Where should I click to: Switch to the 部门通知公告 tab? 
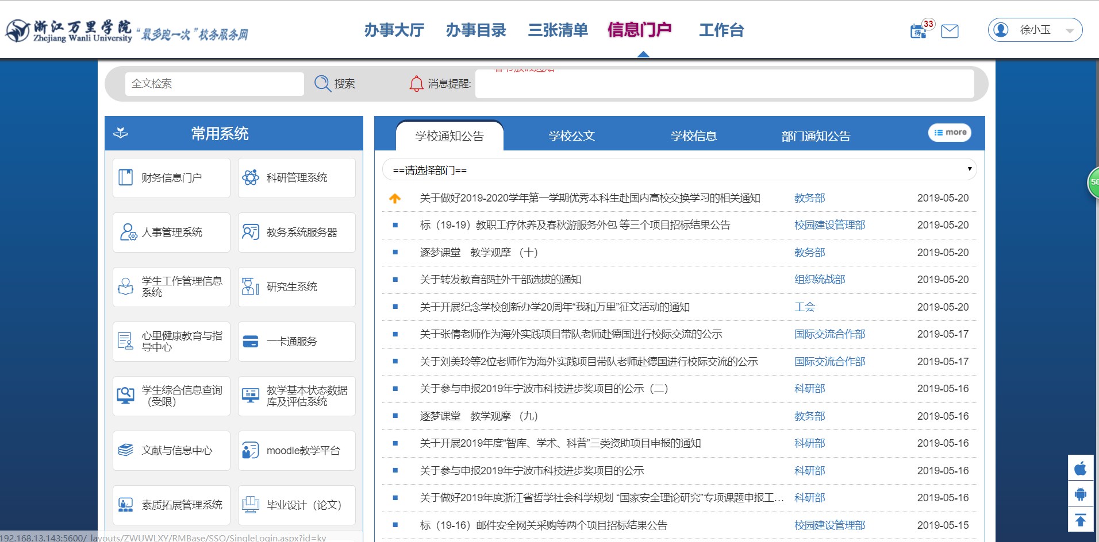[x=815, y=136]
